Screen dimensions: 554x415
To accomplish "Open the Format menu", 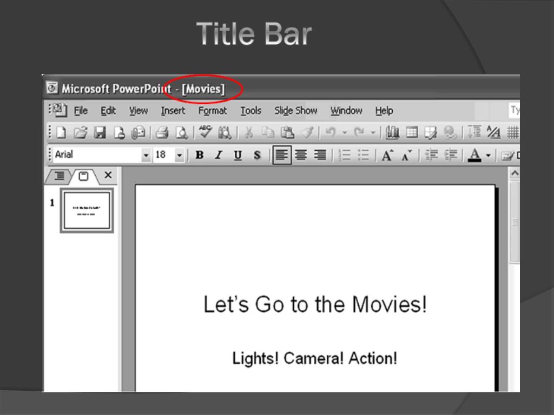I will click(212, 111).
